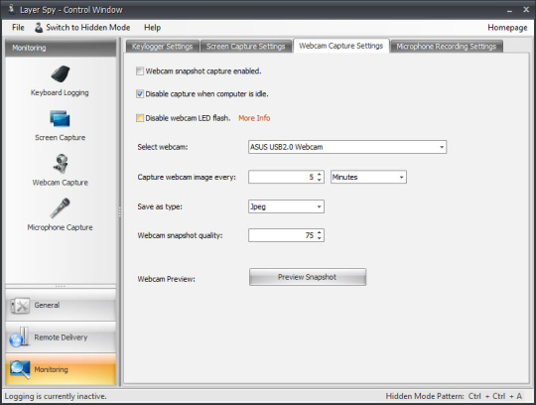Click the sidebar splitter grip handle
The image size is (536, 405).
[120, 211]
